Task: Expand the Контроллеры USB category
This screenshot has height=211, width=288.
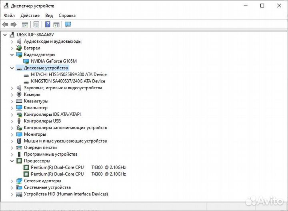Action: (x=12, y=121)
